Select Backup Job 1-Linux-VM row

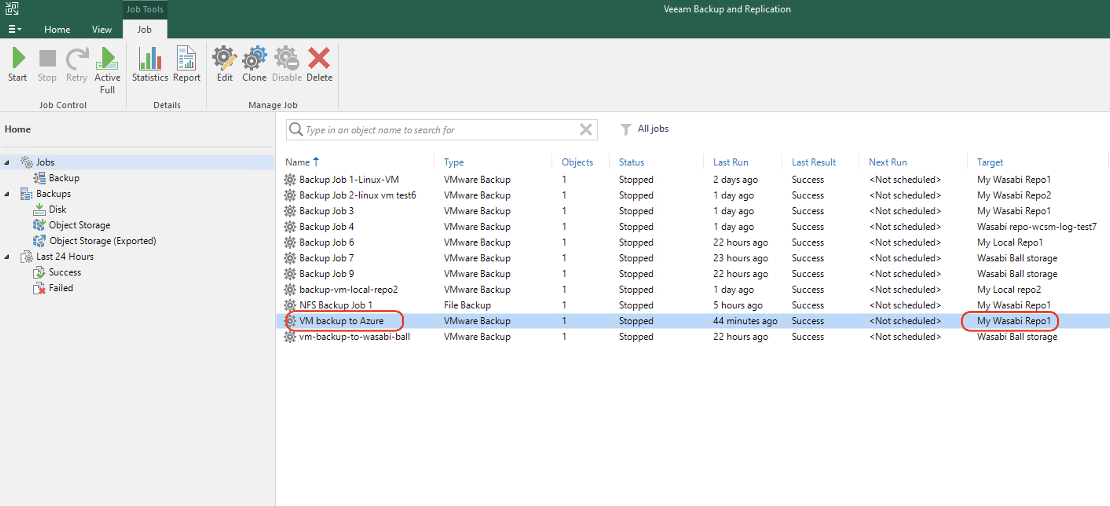[693, 179]
